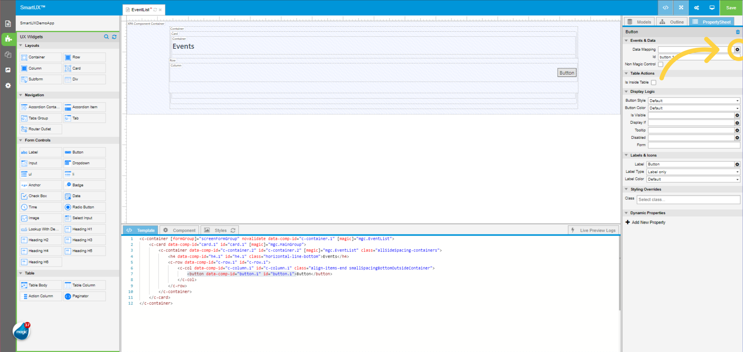Screen dimensions: 743x352
Task: Open app settings via the gears icon near Save
Action: pos(696,8)
